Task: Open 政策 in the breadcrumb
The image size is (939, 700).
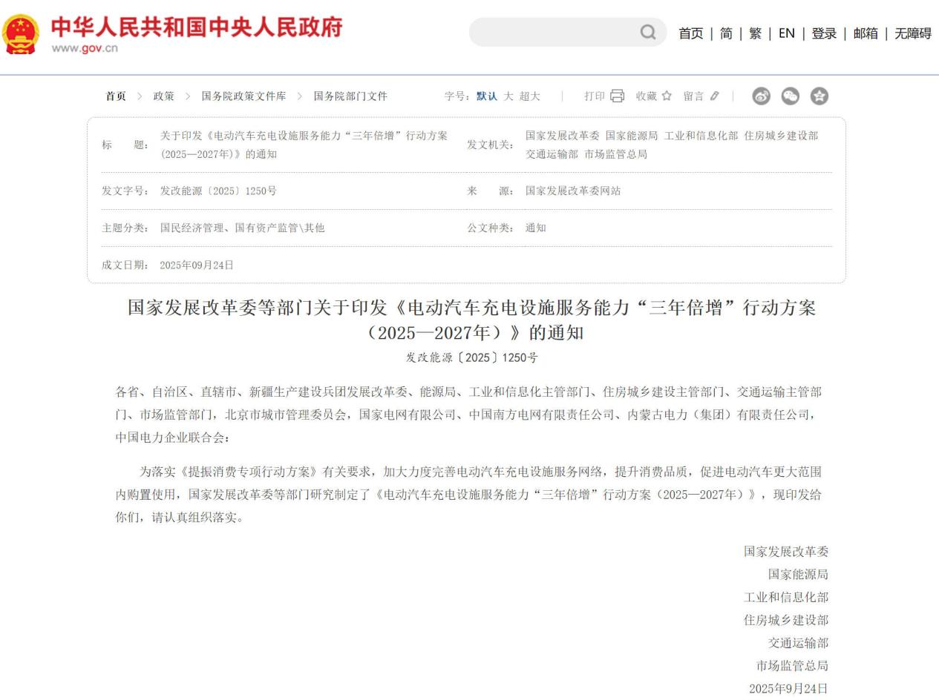Action: 163,96
